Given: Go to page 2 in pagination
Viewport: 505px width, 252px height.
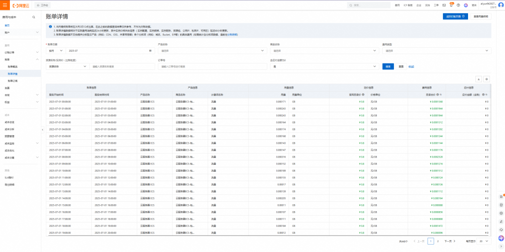Looking at the screenshot, I should 438,241.
